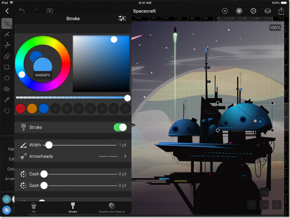Image resolution: width=290 pixels, height=218 pixels.
Task: Expand the Arrowheads options chevron
Action: pyautogui.click(x=125, y=156)
